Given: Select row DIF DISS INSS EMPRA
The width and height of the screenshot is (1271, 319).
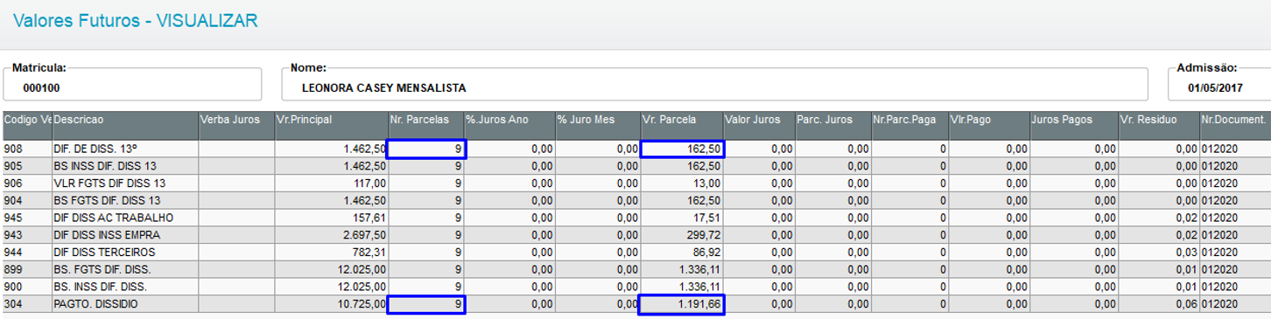Looking at the screenshot, I should click(x=635, y=235).
